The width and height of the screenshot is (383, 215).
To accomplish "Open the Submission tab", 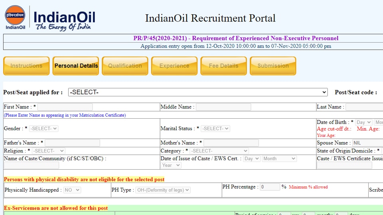I will (x=273, y=66).
